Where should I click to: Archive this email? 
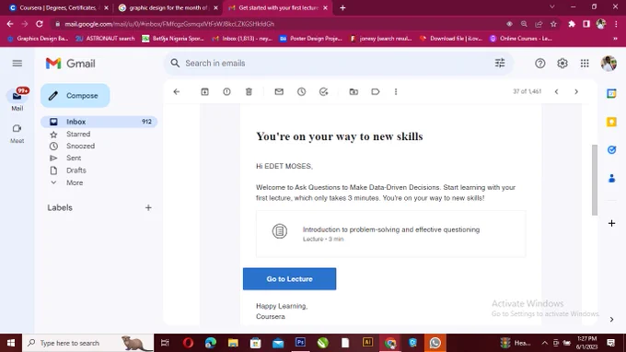[204, 91]
